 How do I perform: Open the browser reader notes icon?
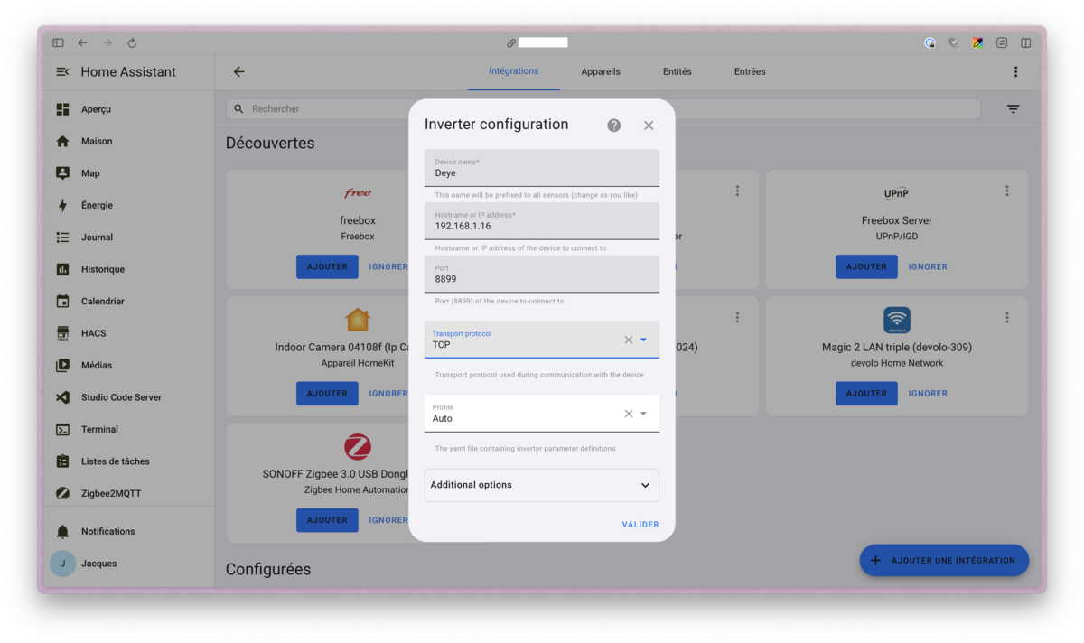(x=1002, y=42)
